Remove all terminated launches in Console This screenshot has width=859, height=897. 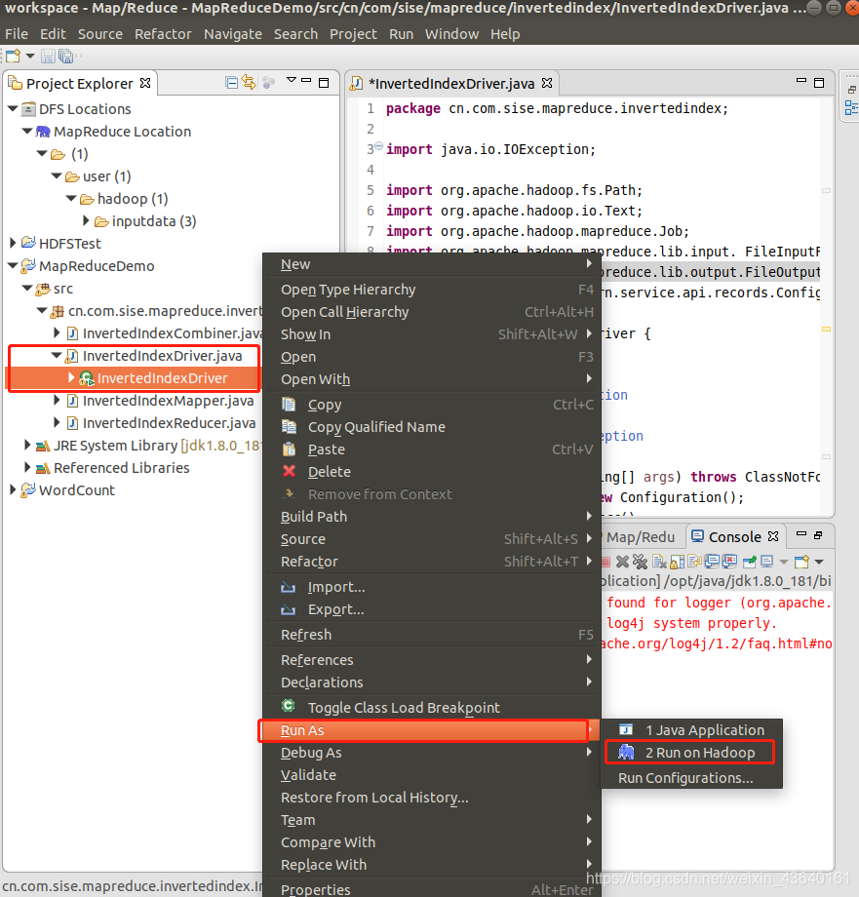pyautogui.click(x=640, y=562)
